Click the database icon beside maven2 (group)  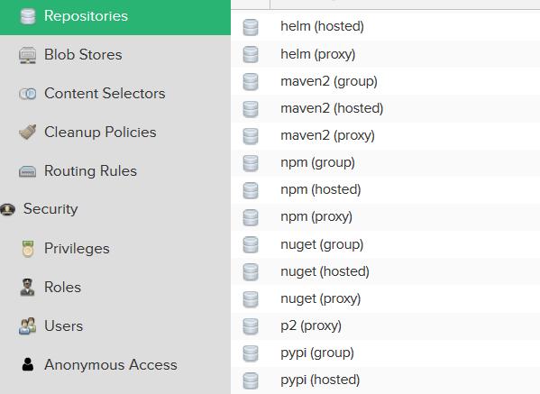click(x=251, y=82)
